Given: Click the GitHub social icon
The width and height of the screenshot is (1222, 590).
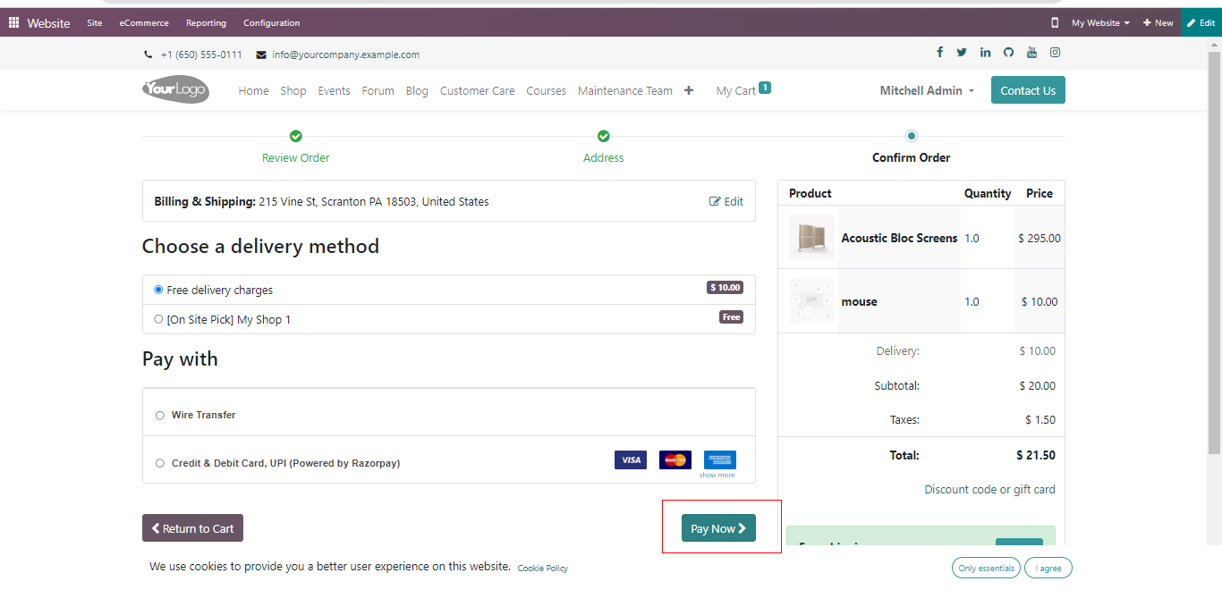Looking at the screenshot, I should coord(1008,53).
